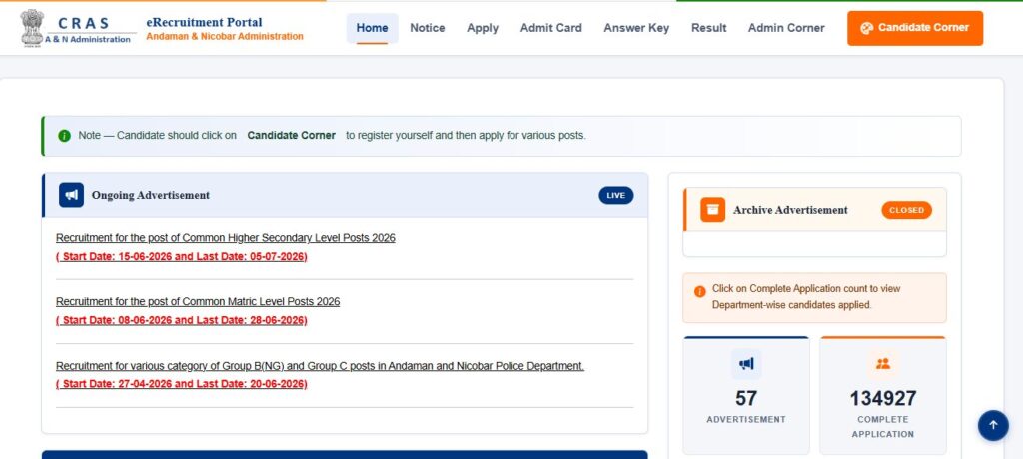Click the orange archive box icon
The image size is (1023, 459).
pyautogui.click(x=712, y=210)
